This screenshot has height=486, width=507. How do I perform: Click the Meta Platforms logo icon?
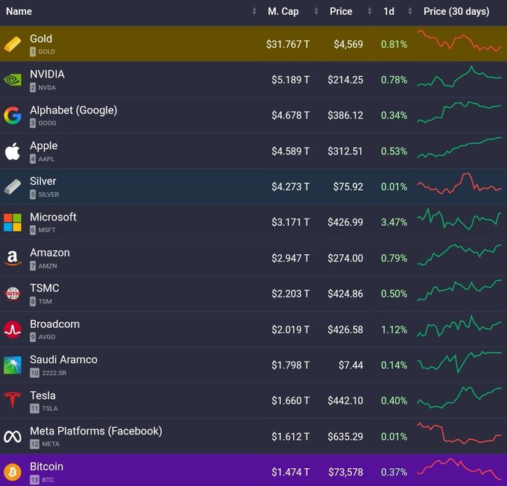tap(13, 437)
